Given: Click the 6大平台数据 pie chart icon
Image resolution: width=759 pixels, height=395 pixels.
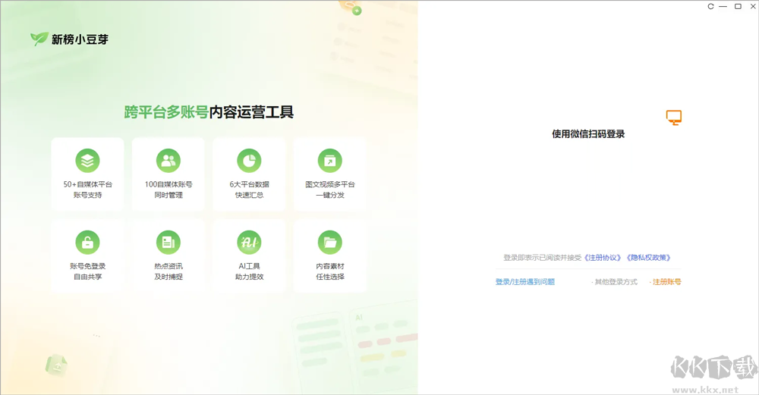Looking at the screenshot, I should pyautogui.click(x=249, y=161).
